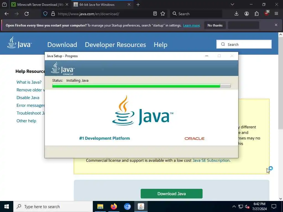Screen dimensions: 283x212
Task: Open the Learn more link in notification
Action: (192, 25)
